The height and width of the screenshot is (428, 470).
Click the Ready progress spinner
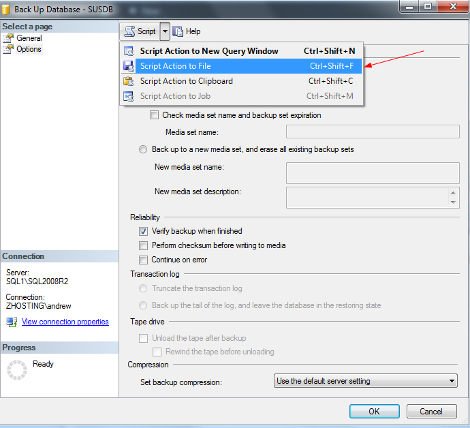[17, 370]
